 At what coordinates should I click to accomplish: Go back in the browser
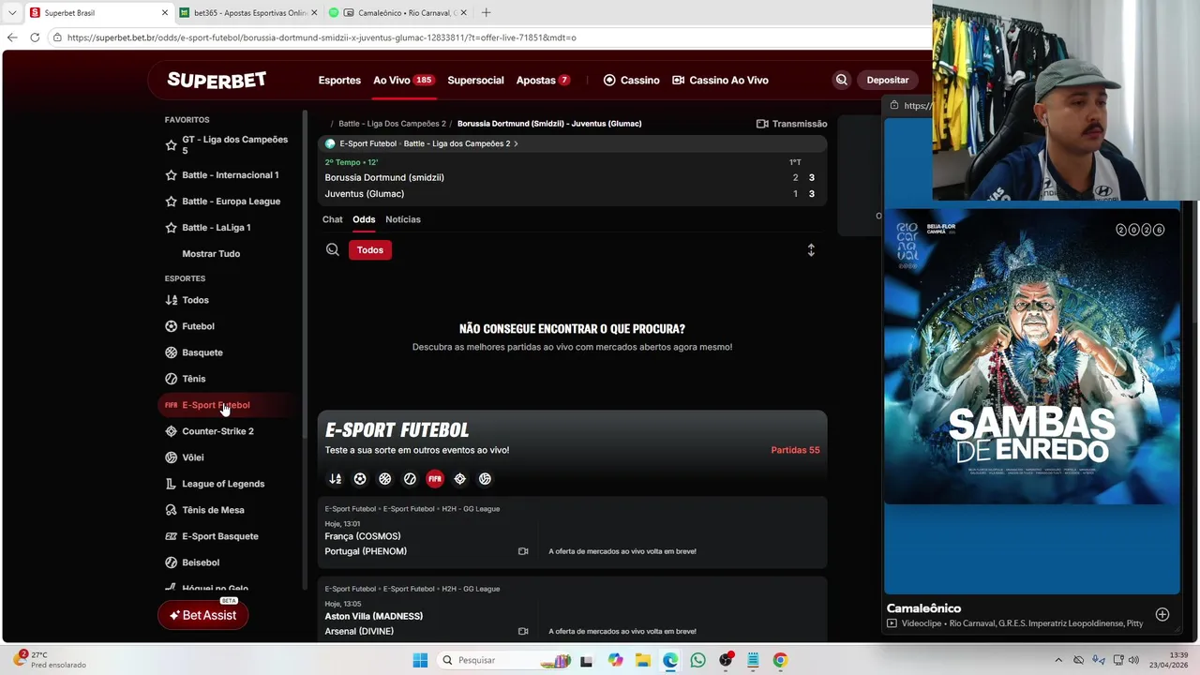point(12,37)
